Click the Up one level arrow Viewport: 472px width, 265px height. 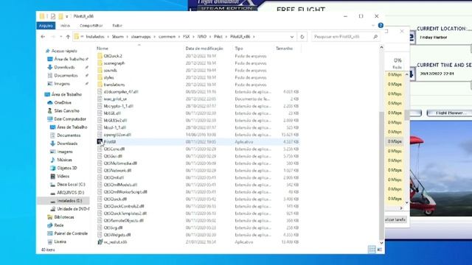pos(68,37)
